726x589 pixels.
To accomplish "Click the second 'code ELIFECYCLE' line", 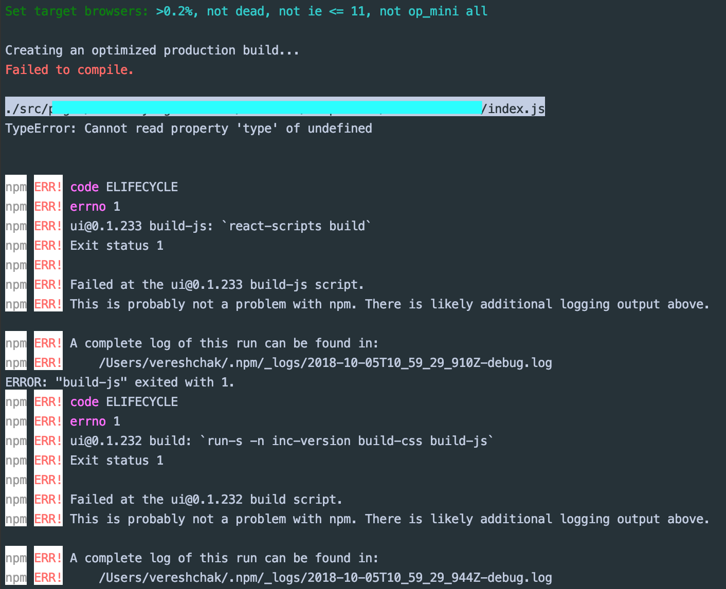I will 124,402.
